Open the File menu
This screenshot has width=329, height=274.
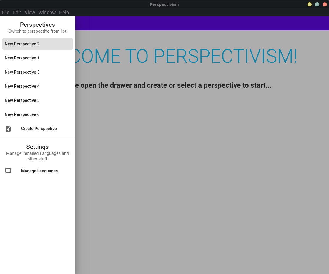[6, 12]
